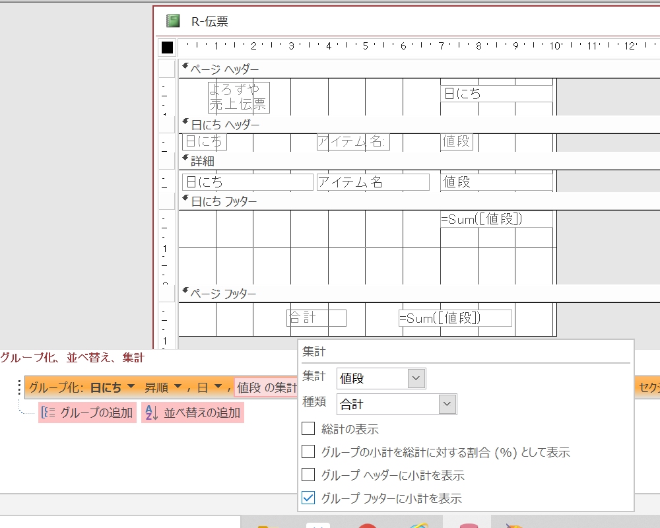660x528 pixels.
Task: Open the 日にち group field dropdown arrow
Action: click(x=131, y=387)
